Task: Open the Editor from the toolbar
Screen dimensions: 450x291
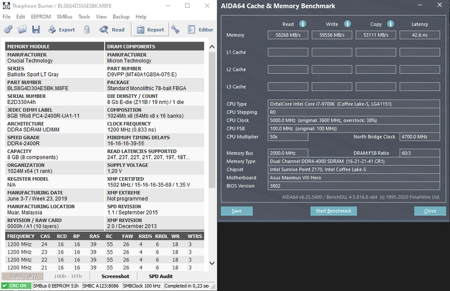Action: [200, 29]
